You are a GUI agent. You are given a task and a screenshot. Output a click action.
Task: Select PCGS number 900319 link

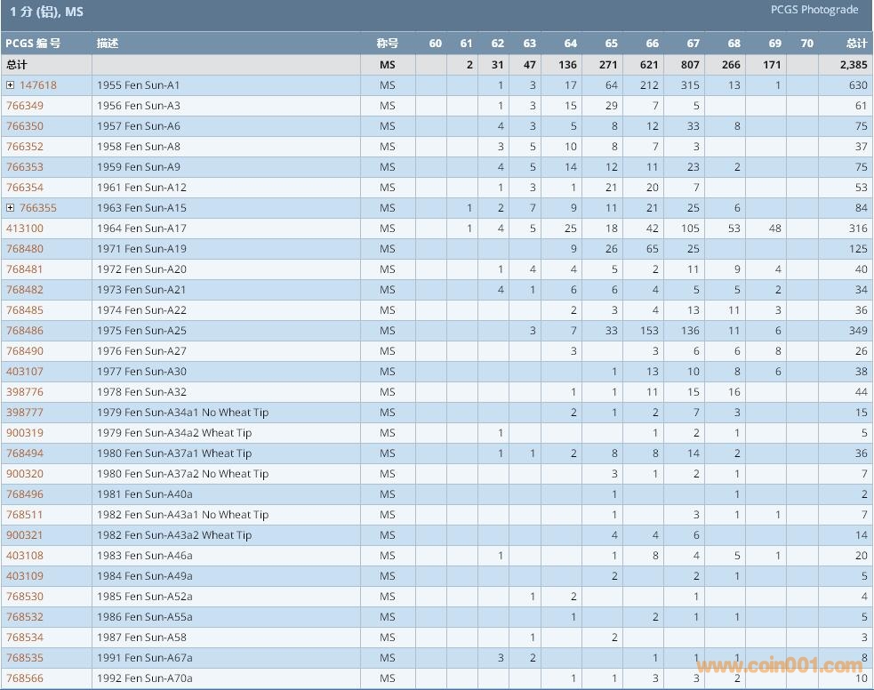point(25,433)
